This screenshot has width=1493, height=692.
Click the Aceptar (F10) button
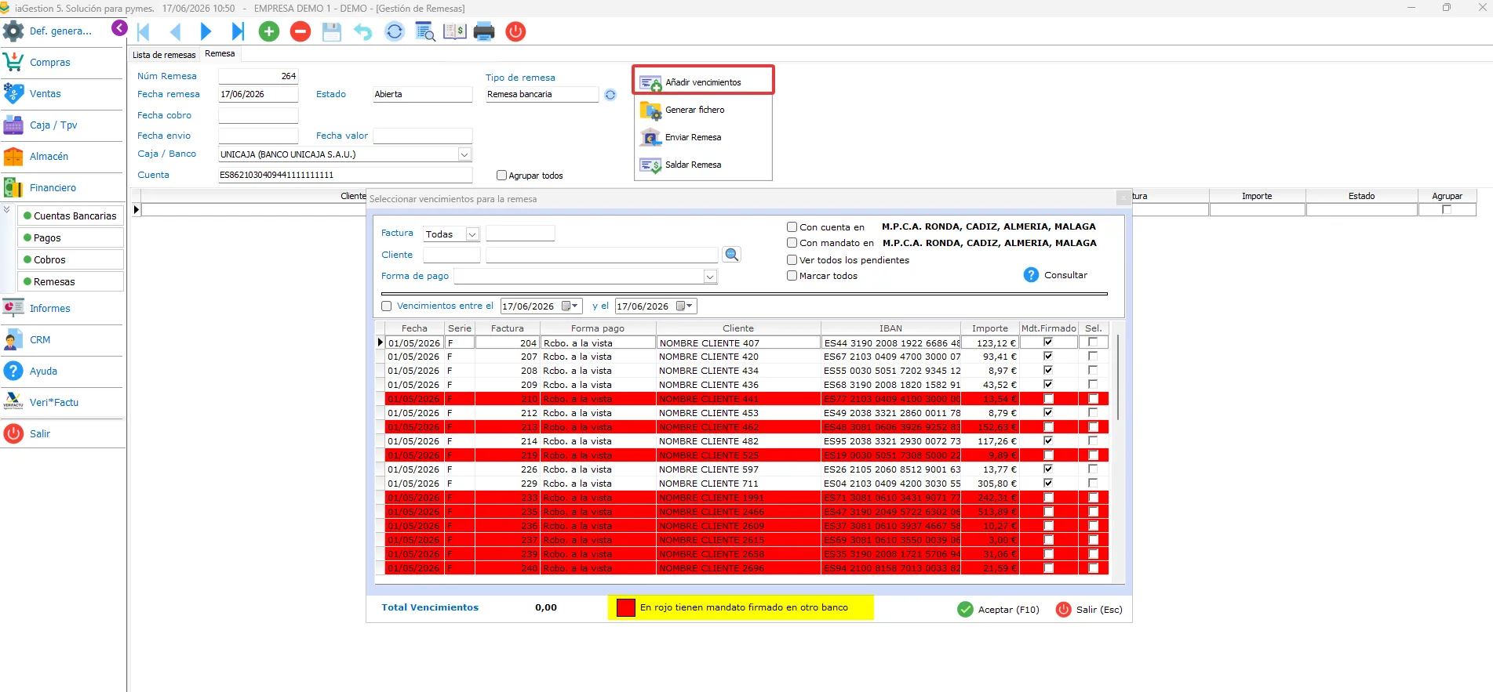pyautogui.click(x=998, y=609)
